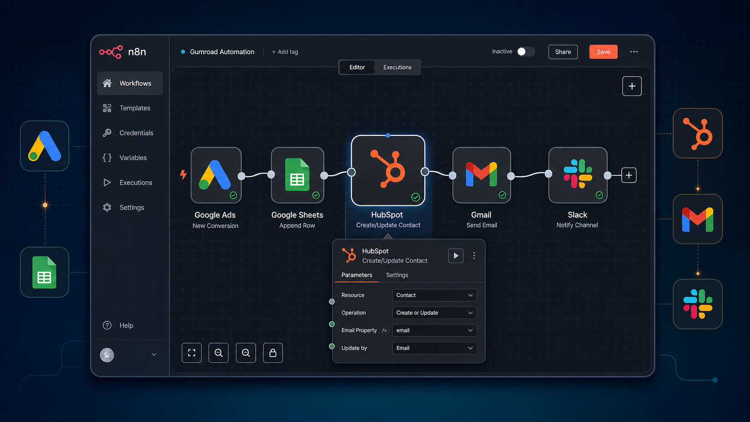750x422 pixels.
Task: Open the Update by dropdown
Action: [434, 348]
